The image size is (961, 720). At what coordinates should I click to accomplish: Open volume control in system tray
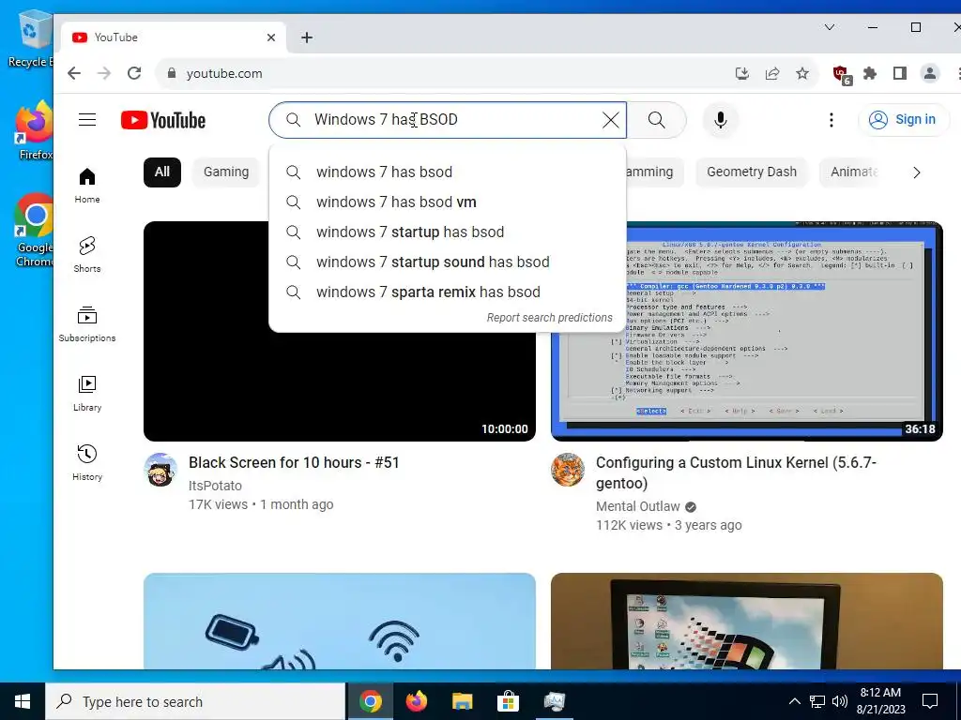[x=840, y=701]
